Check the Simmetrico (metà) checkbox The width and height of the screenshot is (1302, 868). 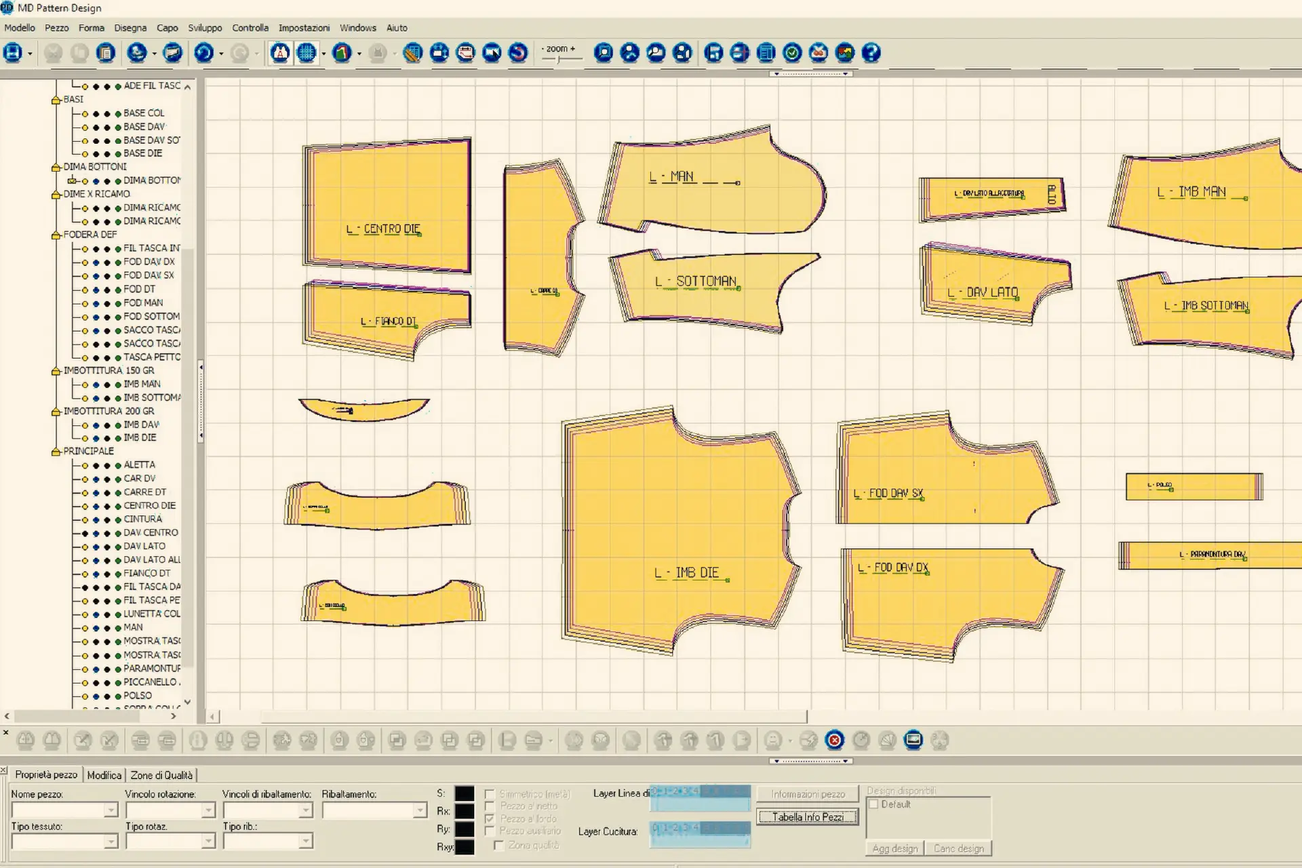[x=490, y=793]
